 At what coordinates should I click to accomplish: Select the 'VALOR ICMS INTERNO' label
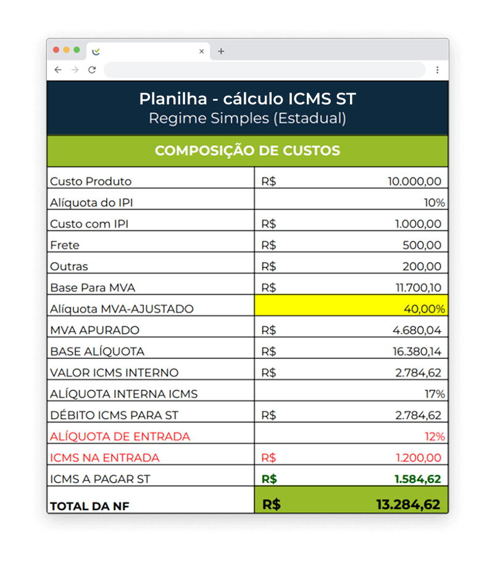click(x=114, y=372)
